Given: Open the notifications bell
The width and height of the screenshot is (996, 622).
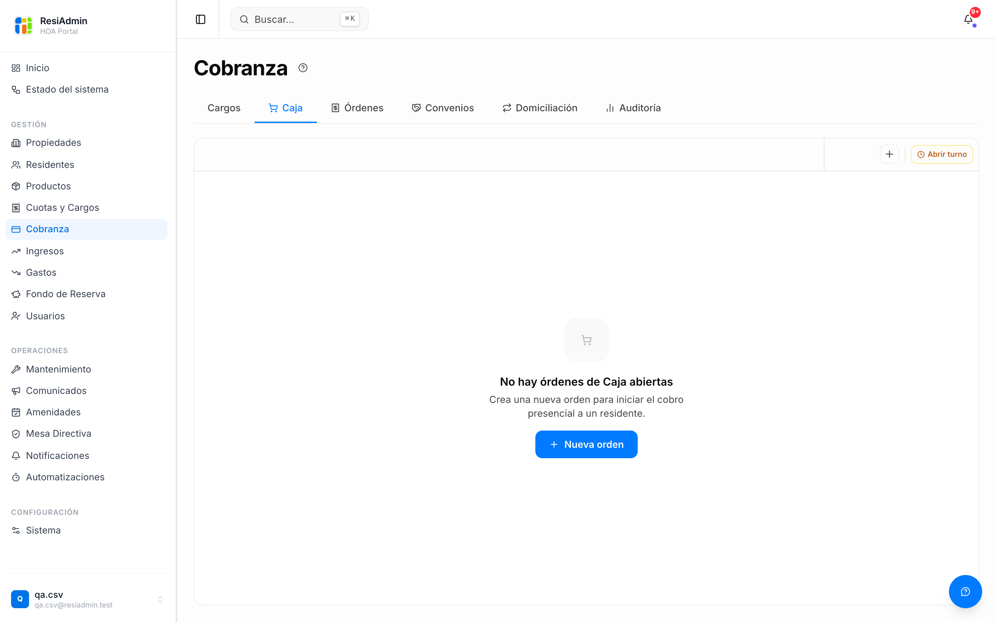Looking at the screenshot, I should click(968, 19).
